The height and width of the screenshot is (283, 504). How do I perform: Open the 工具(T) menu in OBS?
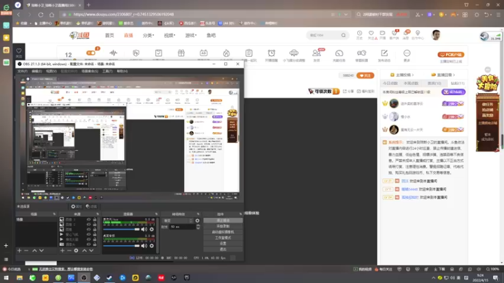[x=107, y=71]
